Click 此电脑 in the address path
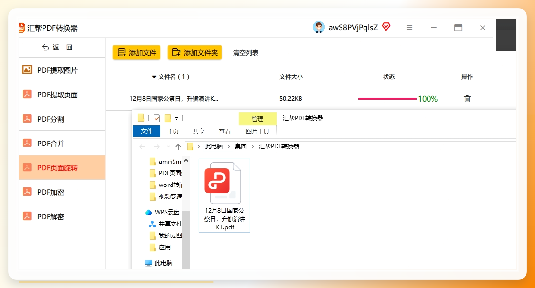 pyautogui.click(x=214, y=146)
